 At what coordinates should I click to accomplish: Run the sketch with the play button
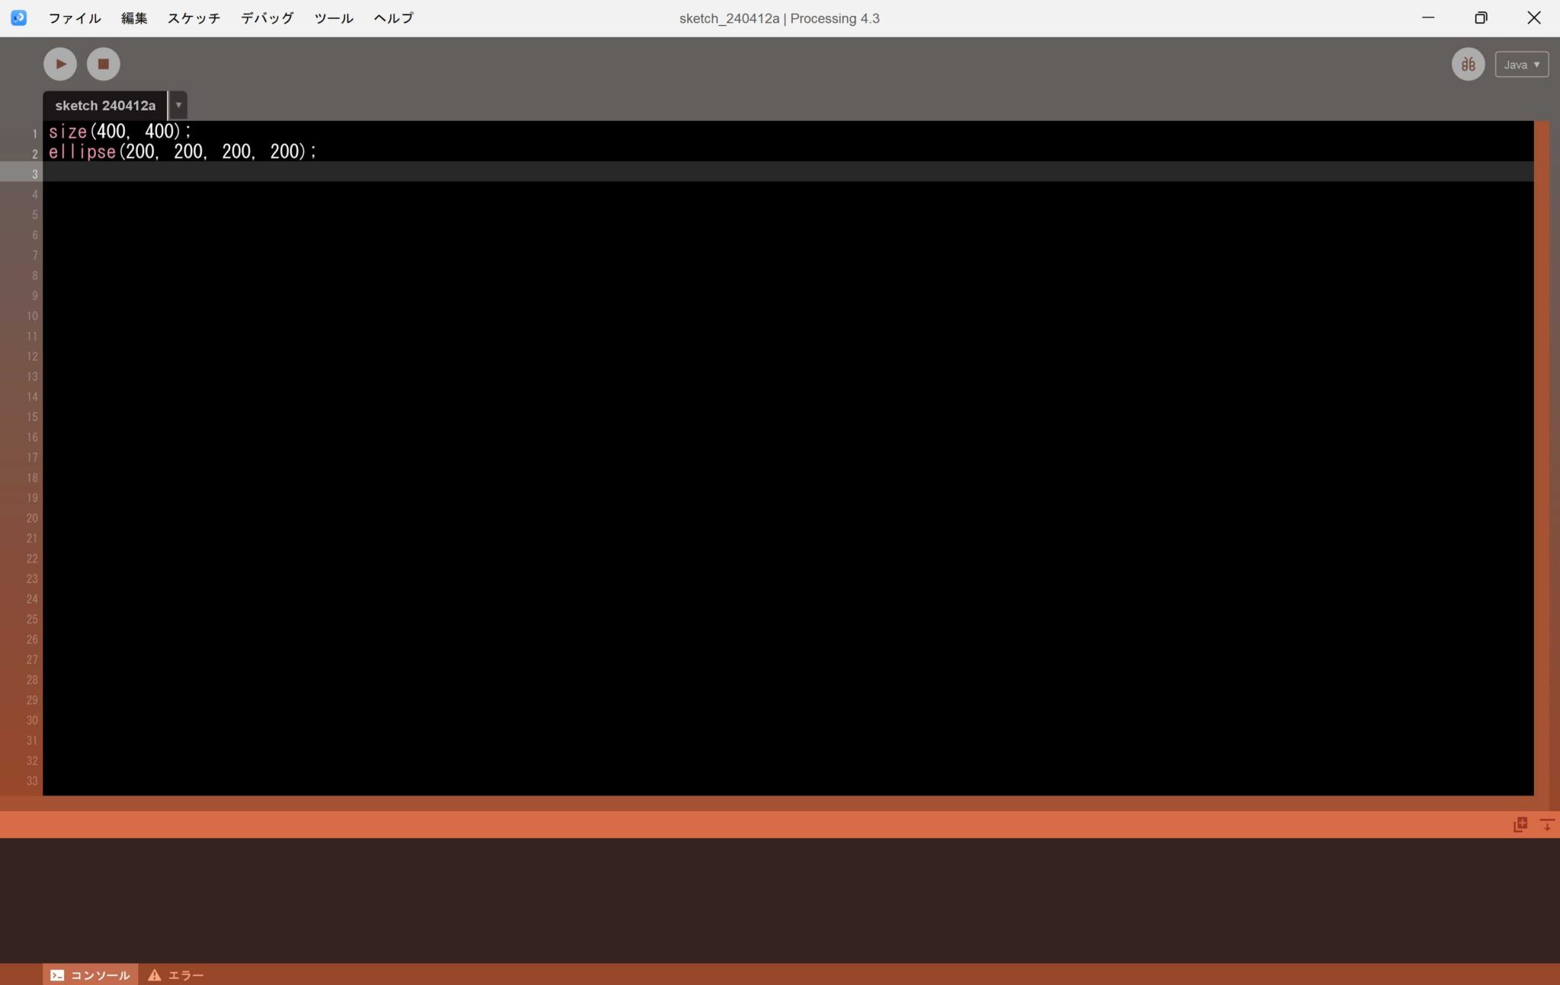tap(60, 64)
